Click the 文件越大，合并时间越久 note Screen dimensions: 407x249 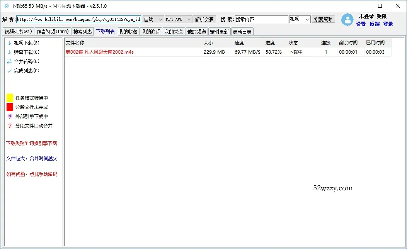(x=32, y=159)
